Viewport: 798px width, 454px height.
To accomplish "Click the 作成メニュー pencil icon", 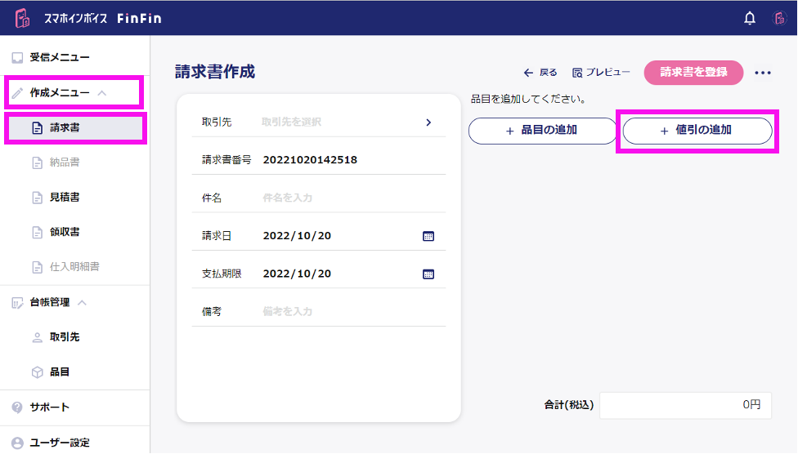I will [17, 93].
